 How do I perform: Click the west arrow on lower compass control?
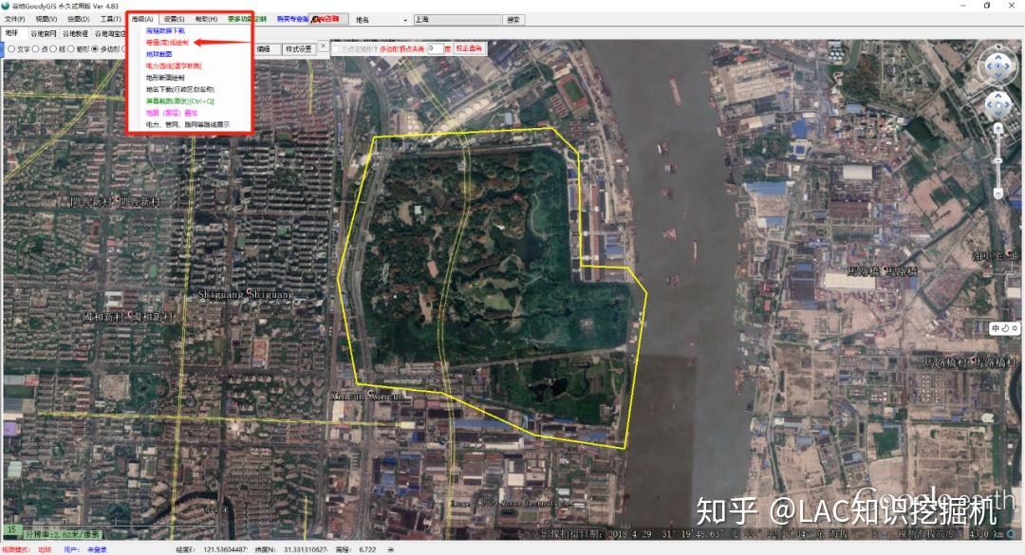(990, 104)
